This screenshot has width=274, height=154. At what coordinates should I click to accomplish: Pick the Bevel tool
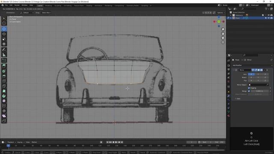pos(4,76)
